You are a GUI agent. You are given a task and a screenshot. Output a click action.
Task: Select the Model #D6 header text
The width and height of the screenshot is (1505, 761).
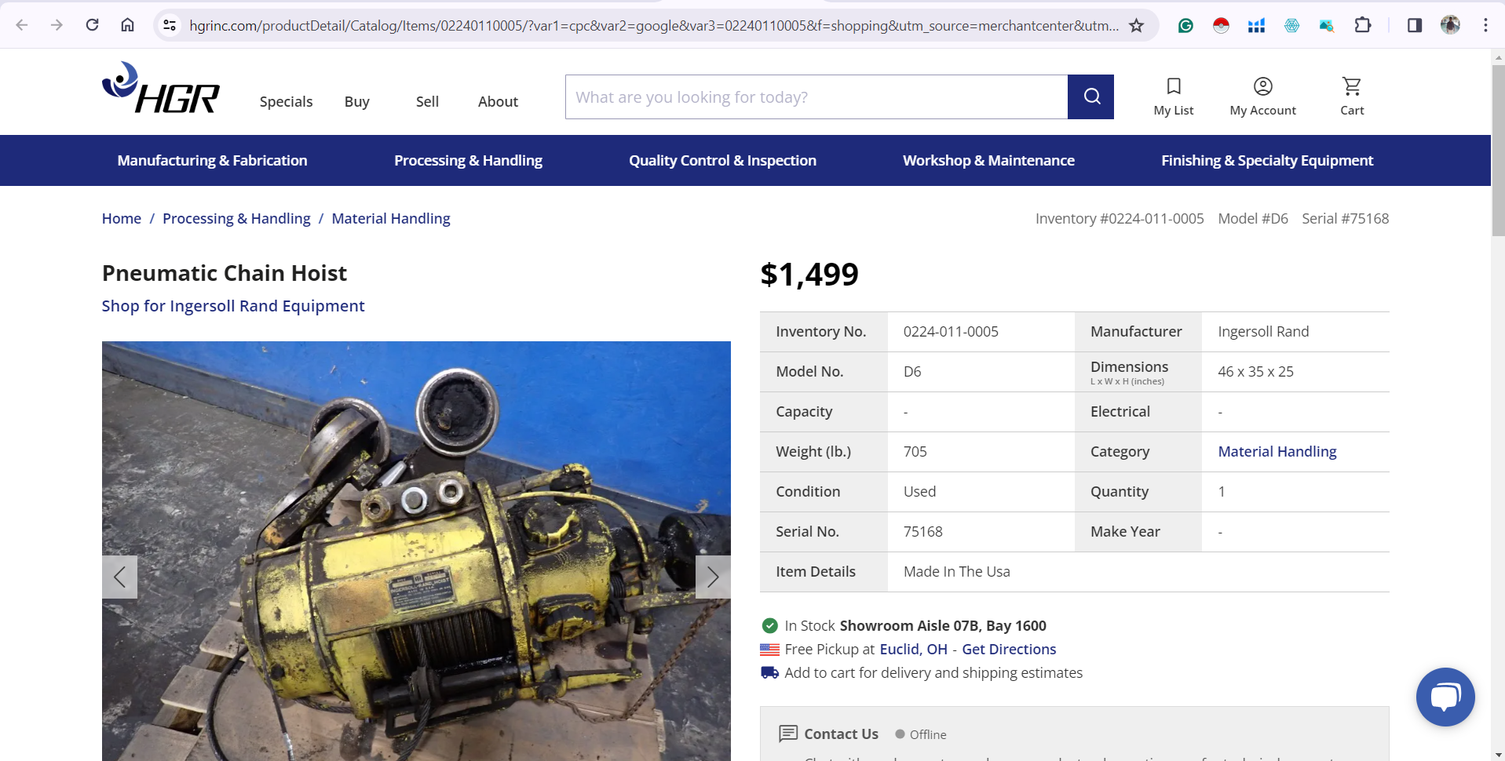1253,218
